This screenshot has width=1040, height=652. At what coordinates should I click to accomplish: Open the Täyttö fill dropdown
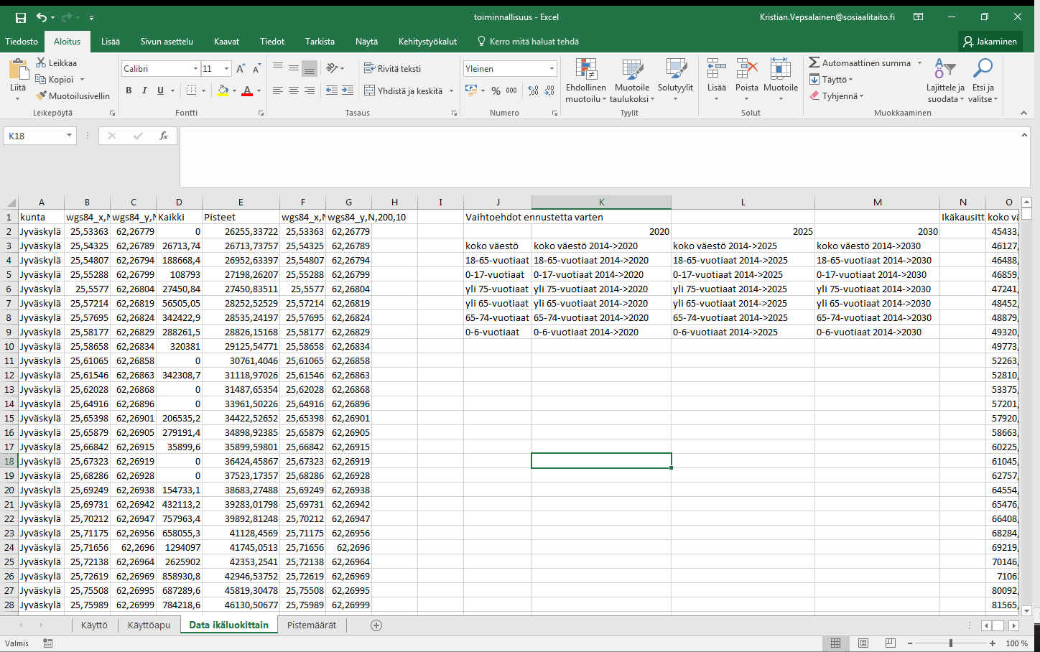click(831, 80)
